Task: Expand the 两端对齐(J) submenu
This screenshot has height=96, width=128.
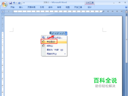Action: (x=54, y=54)
